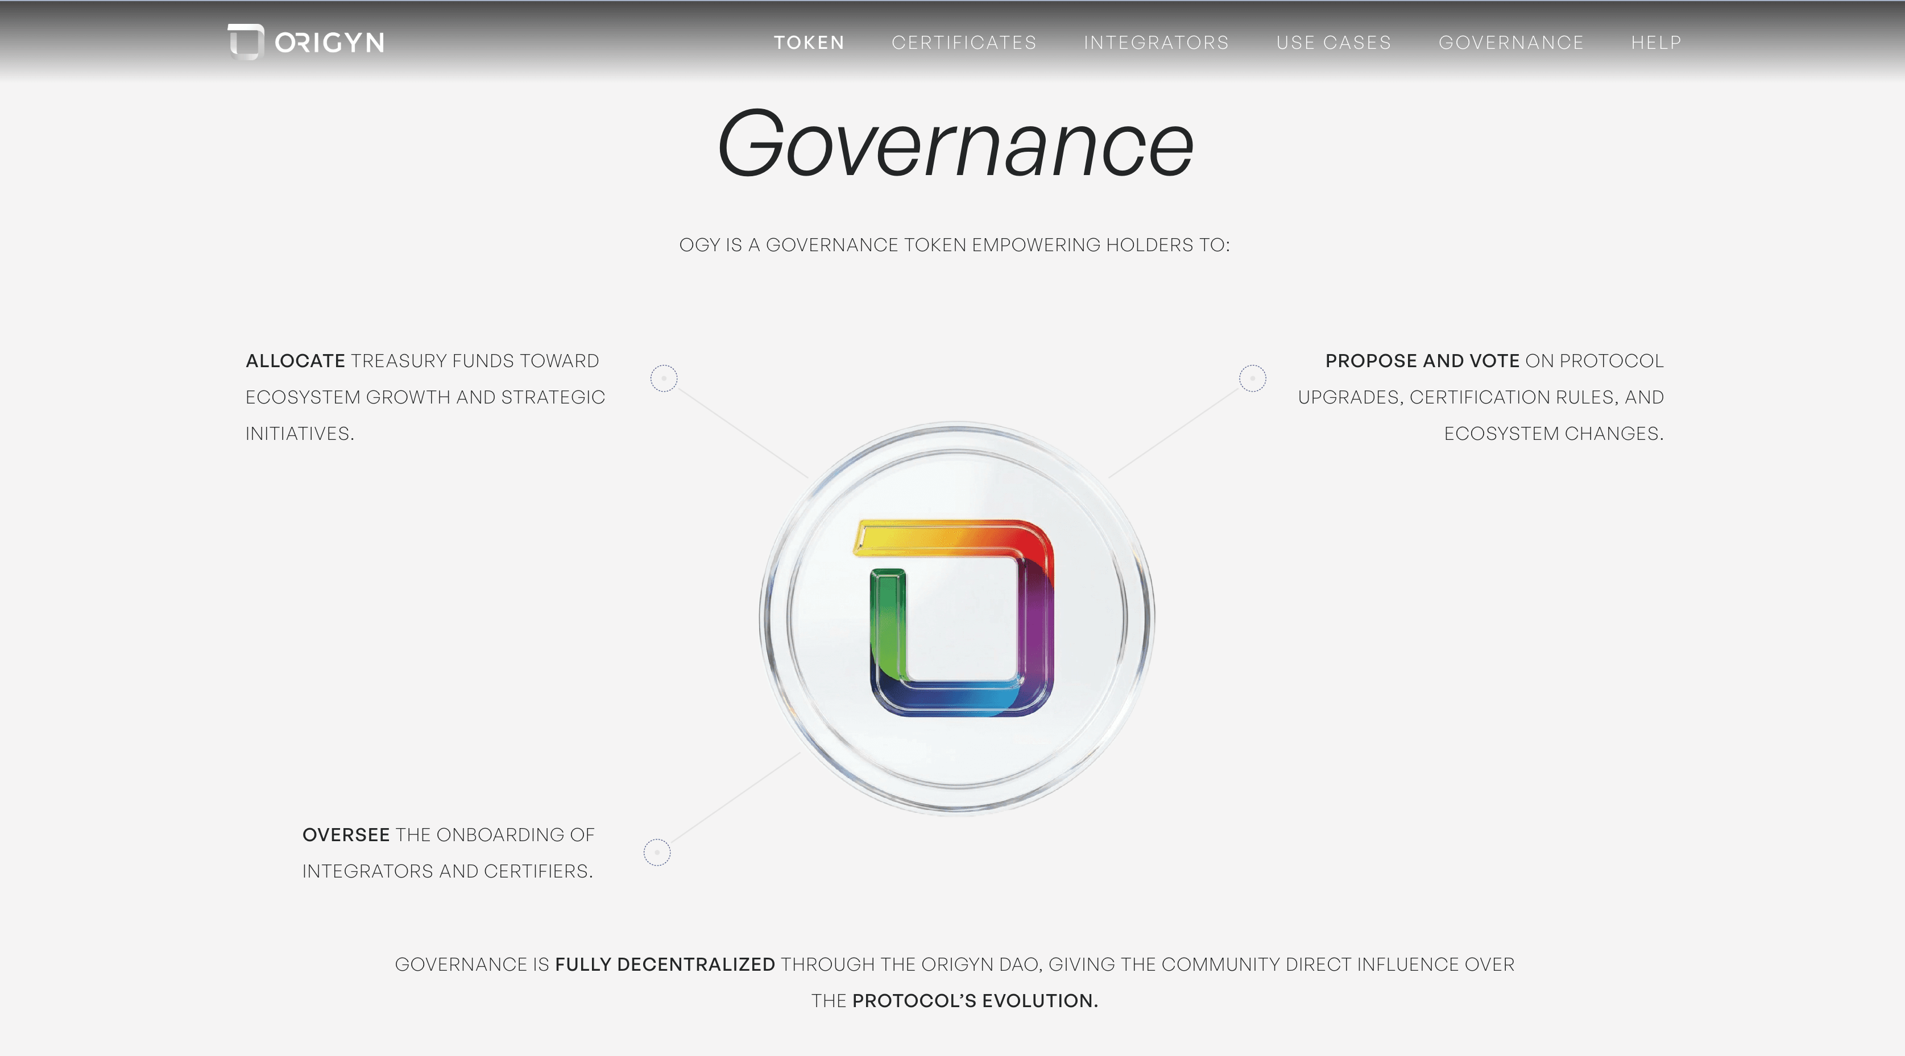Open the TOKEN nav item

click(809, 43)
